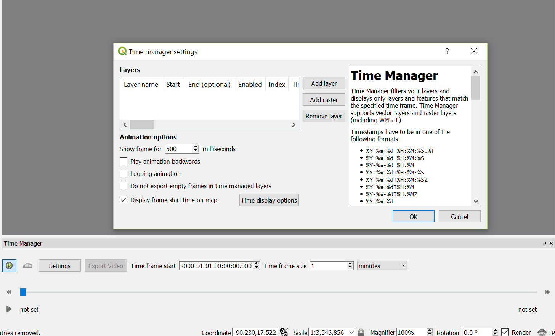Adjust the Rotation spinner arrows

[496, 332]
